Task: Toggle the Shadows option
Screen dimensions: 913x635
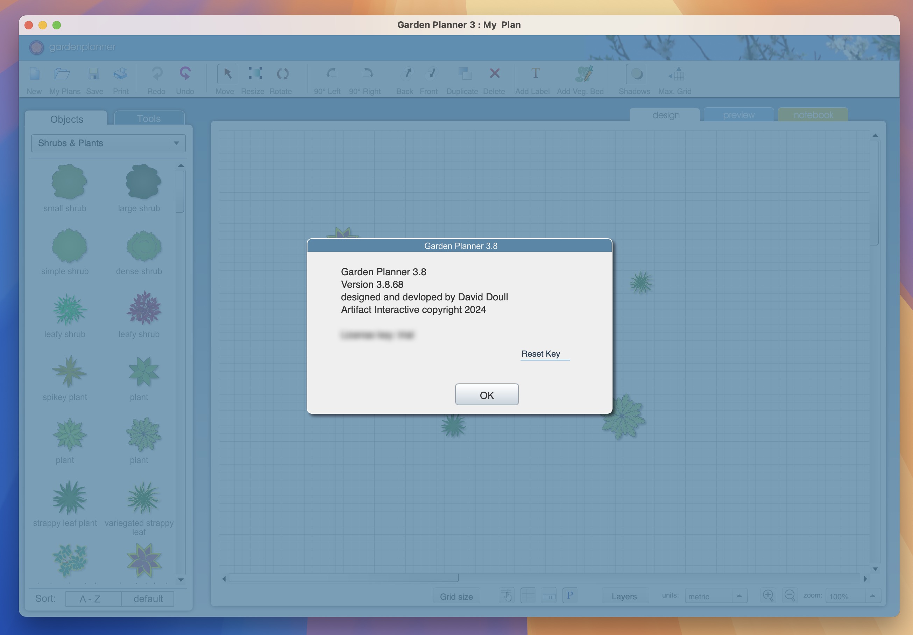Action: click(x=636, y=74)
